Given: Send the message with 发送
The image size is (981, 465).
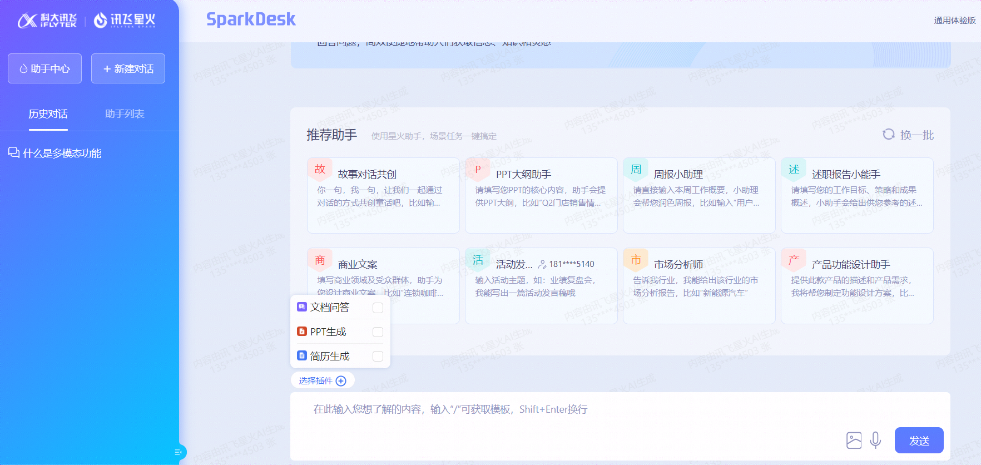Looking at the screenshot, I should (x=919, y=441).
